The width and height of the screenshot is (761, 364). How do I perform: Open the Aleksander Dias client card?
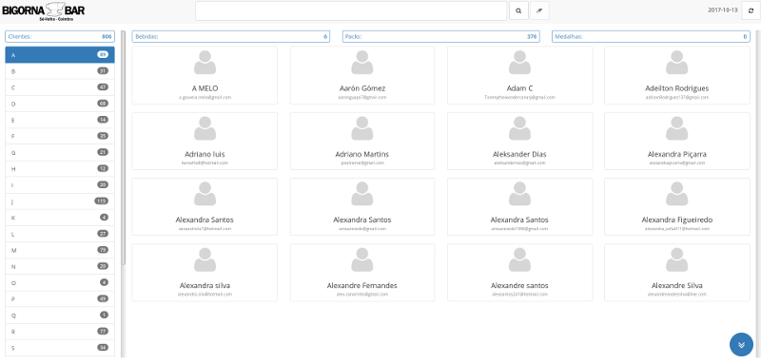pyautogui.click(x=519, y=141)
